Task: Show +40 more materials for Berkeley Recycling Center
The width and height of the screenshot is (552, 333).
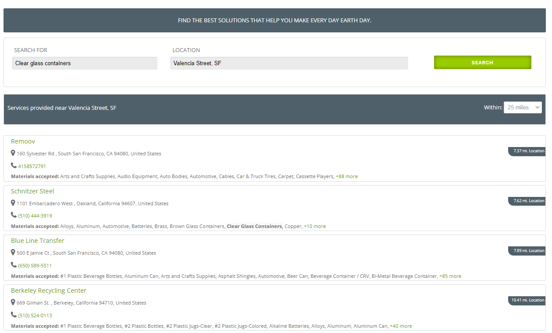Action: pyautogui.click(x=401, y=326)
